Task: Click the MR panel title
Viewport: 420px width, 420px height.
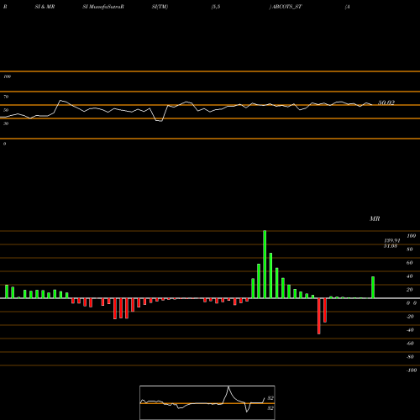Action: pos(375,218)
